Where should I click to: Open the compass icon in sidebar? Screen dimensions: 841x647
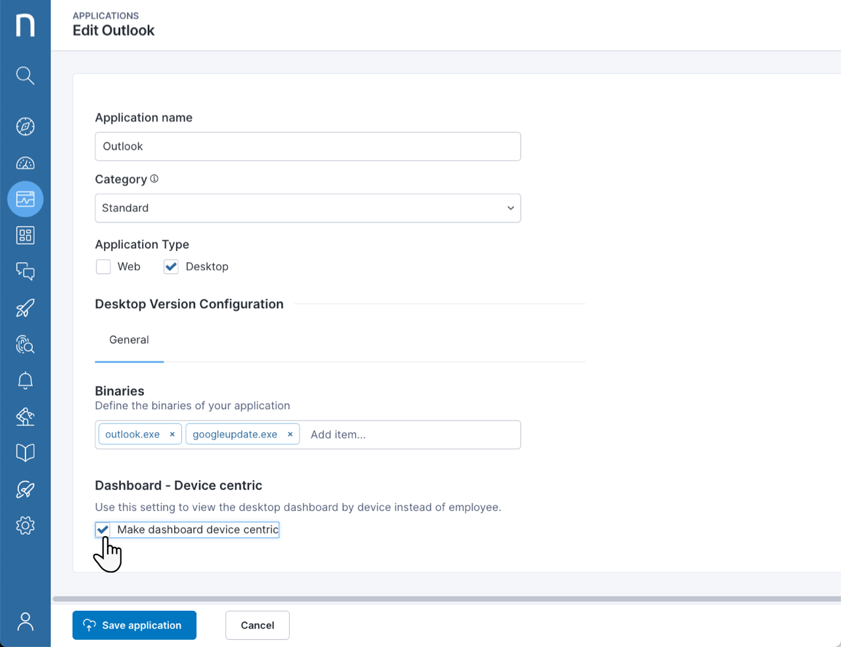25,126
